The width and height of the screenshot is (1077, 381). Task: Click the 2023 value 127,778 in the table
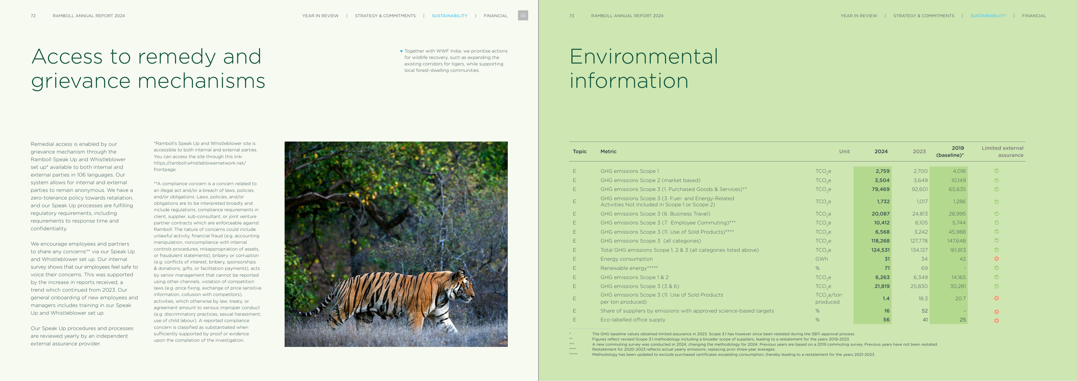coord(919,240)
